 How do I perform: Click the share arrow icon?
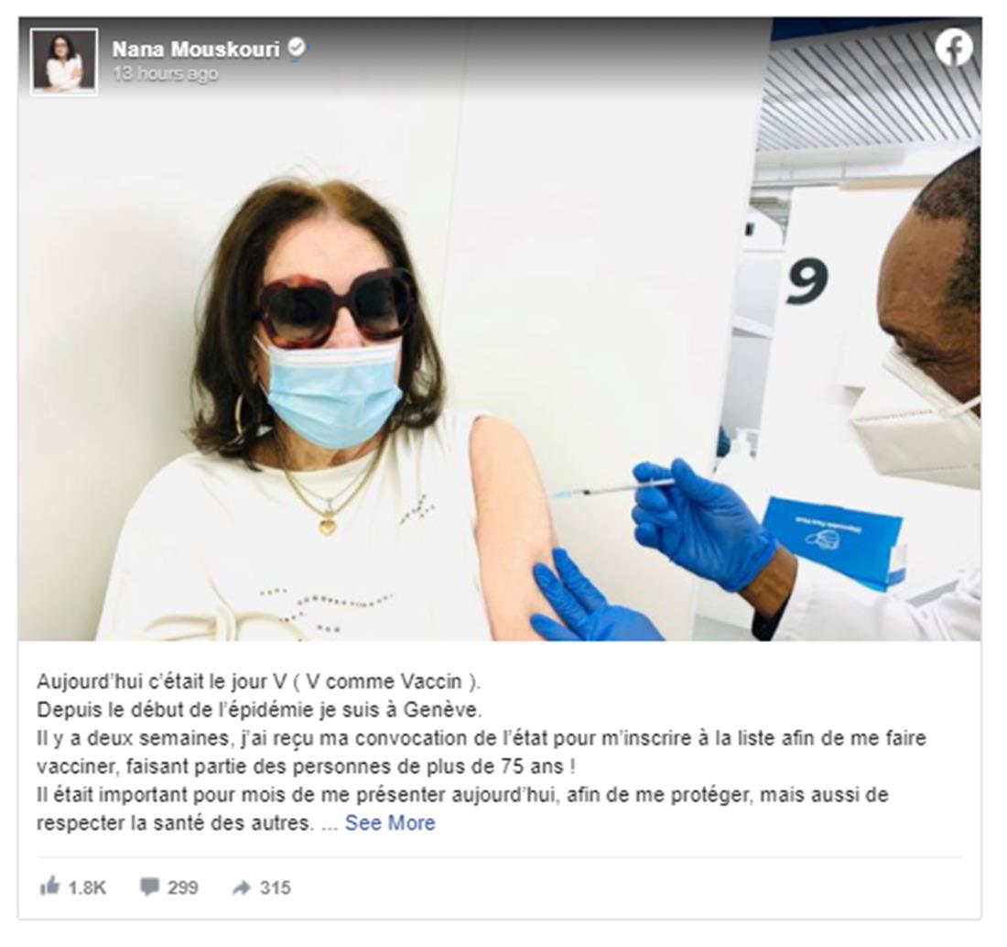click(x=241, y=887)
